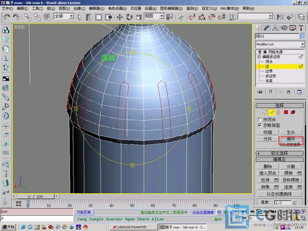
Task: Collapse the 编辑多边形 tree node
Action: tap(259, 57)
